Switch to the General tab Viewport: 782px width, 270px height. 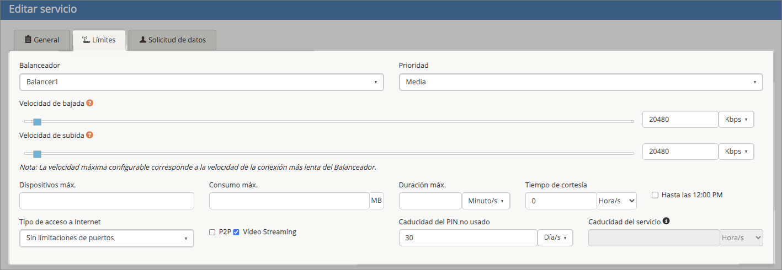(42, 40)
